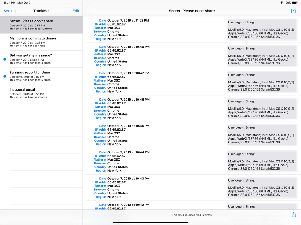Tap the Wi-Fi indicator in status bar

(282, 3)
